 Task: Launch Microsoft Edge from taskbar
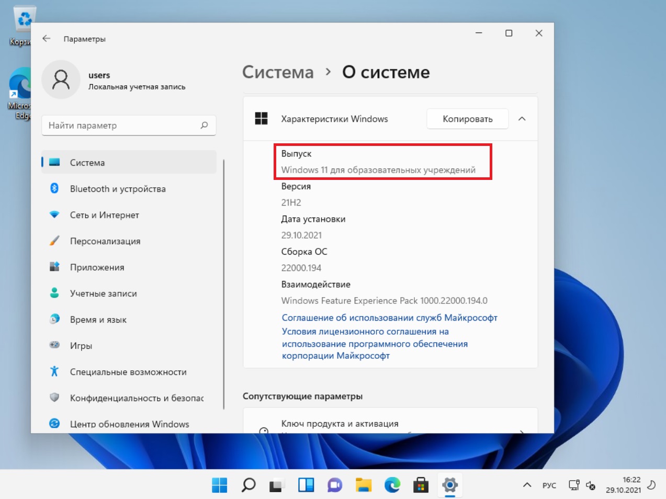pyautogui.click(x=392, y=485)
